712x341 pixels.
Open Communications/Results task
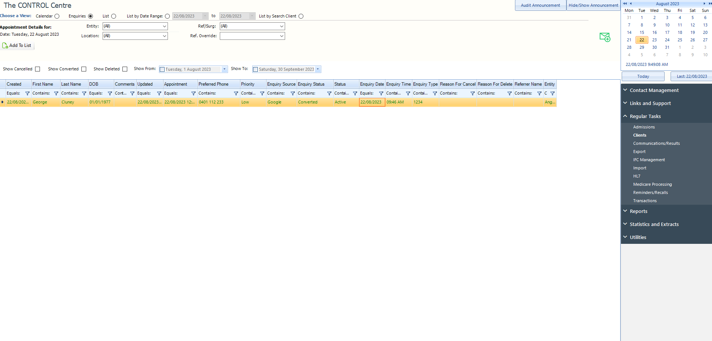[656, 143]
